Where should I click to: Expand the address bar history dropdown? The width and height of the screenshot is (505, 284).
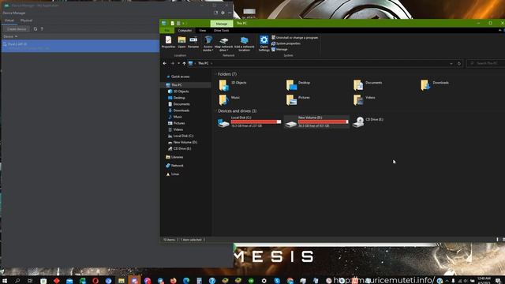coord(451,63)
